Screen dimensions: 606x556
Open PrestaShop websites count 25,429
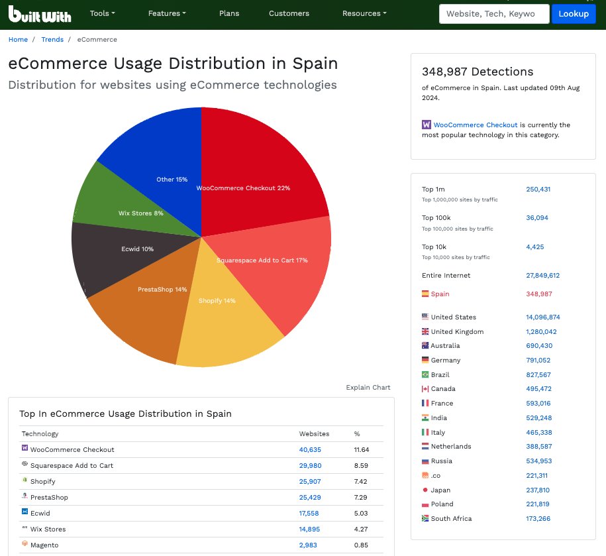pos(310,497)
